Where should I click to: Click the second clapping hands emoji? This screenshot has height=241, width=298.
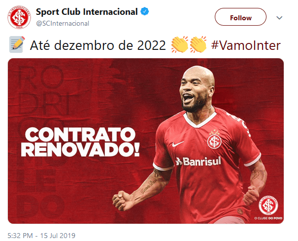tap(198, 44)
